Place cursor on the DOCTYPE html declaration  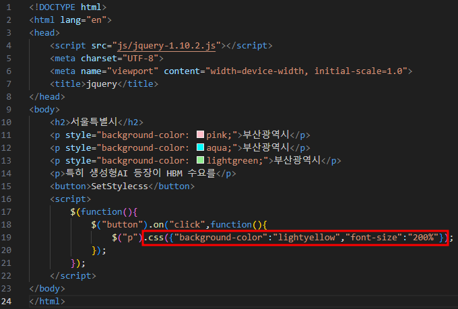[68, 7]
